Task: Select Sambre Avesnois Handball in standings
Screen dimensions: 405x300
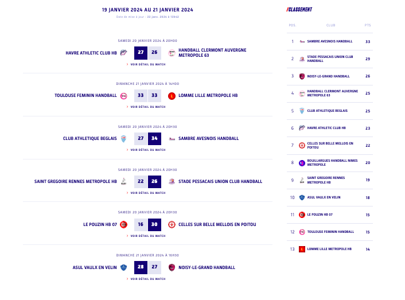Action: click(330, 41)
